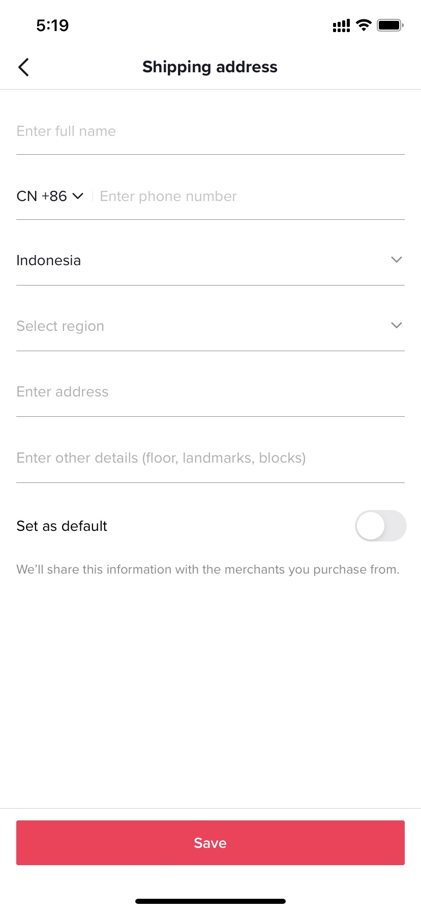Tap the Enter phone number field
Viewport: 421px width, 912px height.
pyautogui.click(x=249, y=196)
